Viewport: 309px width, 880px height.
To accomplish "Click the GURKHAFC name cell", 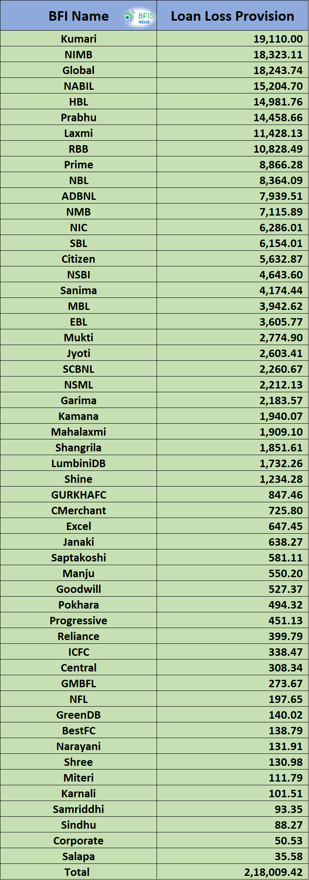I will [x=78, y=495].
